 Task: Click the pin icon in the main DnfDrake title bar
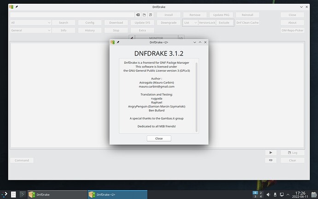pos(17,7)
